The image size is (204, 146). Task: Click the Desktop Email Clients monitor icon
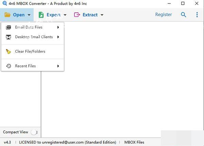pos(8,37)
